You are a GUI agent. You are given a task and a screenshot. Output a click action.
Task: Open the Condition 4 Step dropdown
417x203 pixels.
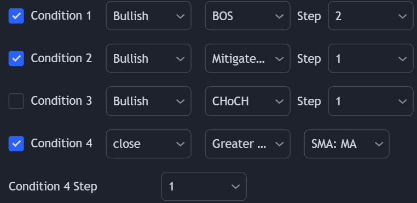[204, 187]
